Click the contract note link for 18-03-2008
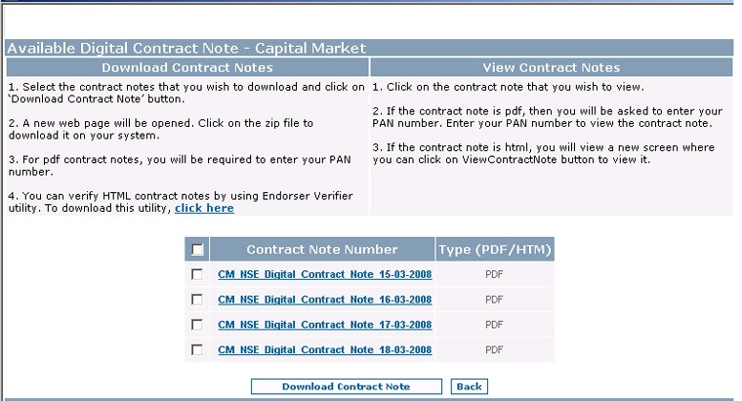 pyautogui.click(x=324, y=349)
